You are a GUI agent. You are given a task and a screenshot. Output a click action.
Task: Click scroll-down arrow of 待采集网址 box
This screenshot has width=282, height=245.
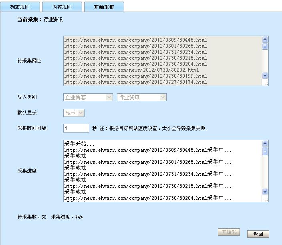coord(265,75)
